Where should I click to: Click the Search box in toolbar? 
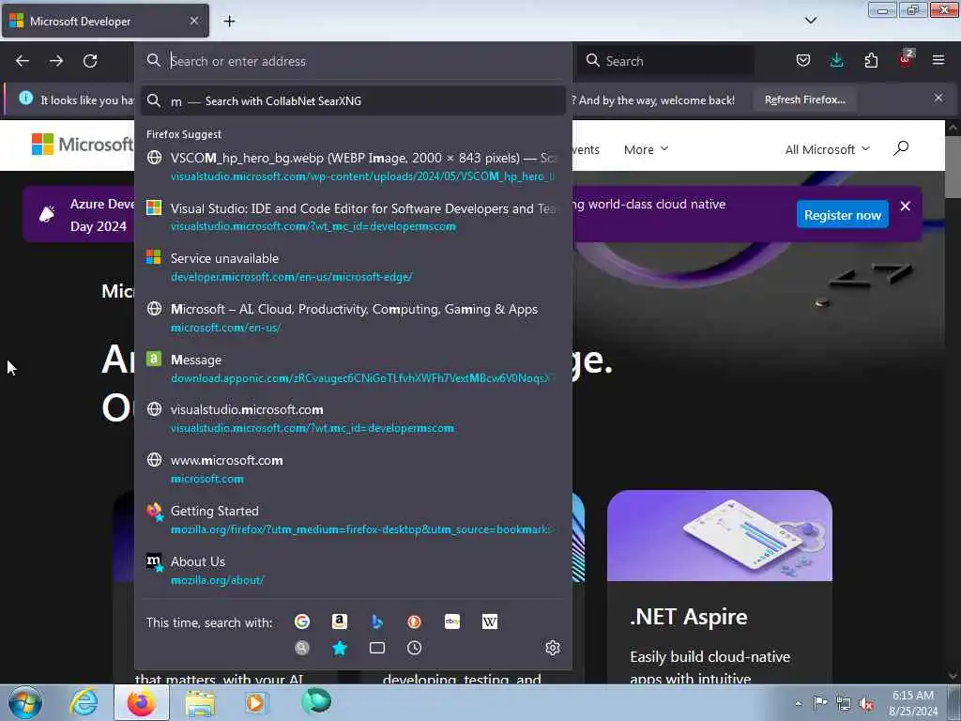coord(665,61)
